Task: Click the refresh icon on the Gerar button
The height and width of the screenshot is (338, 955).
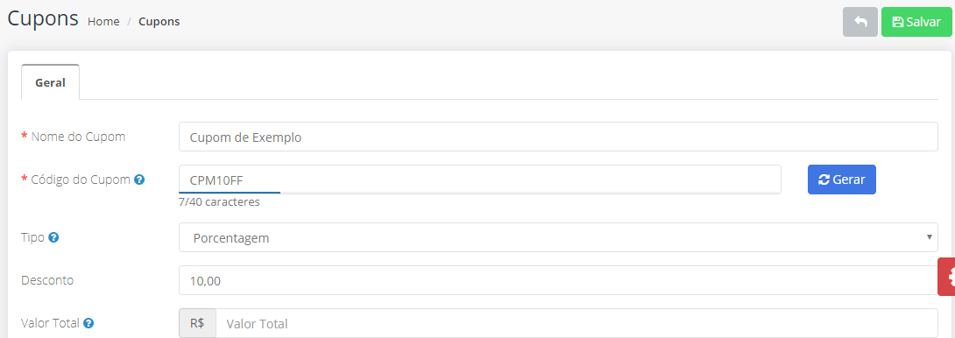Action: 824,180
